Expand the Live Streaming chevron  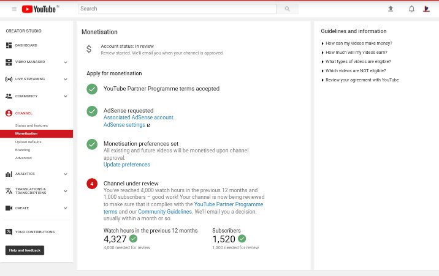(x=66, y=80)
